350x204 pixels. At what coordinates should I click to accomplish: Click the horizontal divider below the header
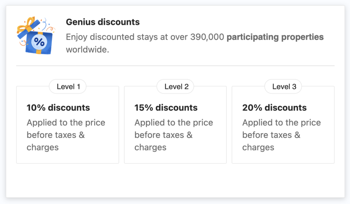175,66
